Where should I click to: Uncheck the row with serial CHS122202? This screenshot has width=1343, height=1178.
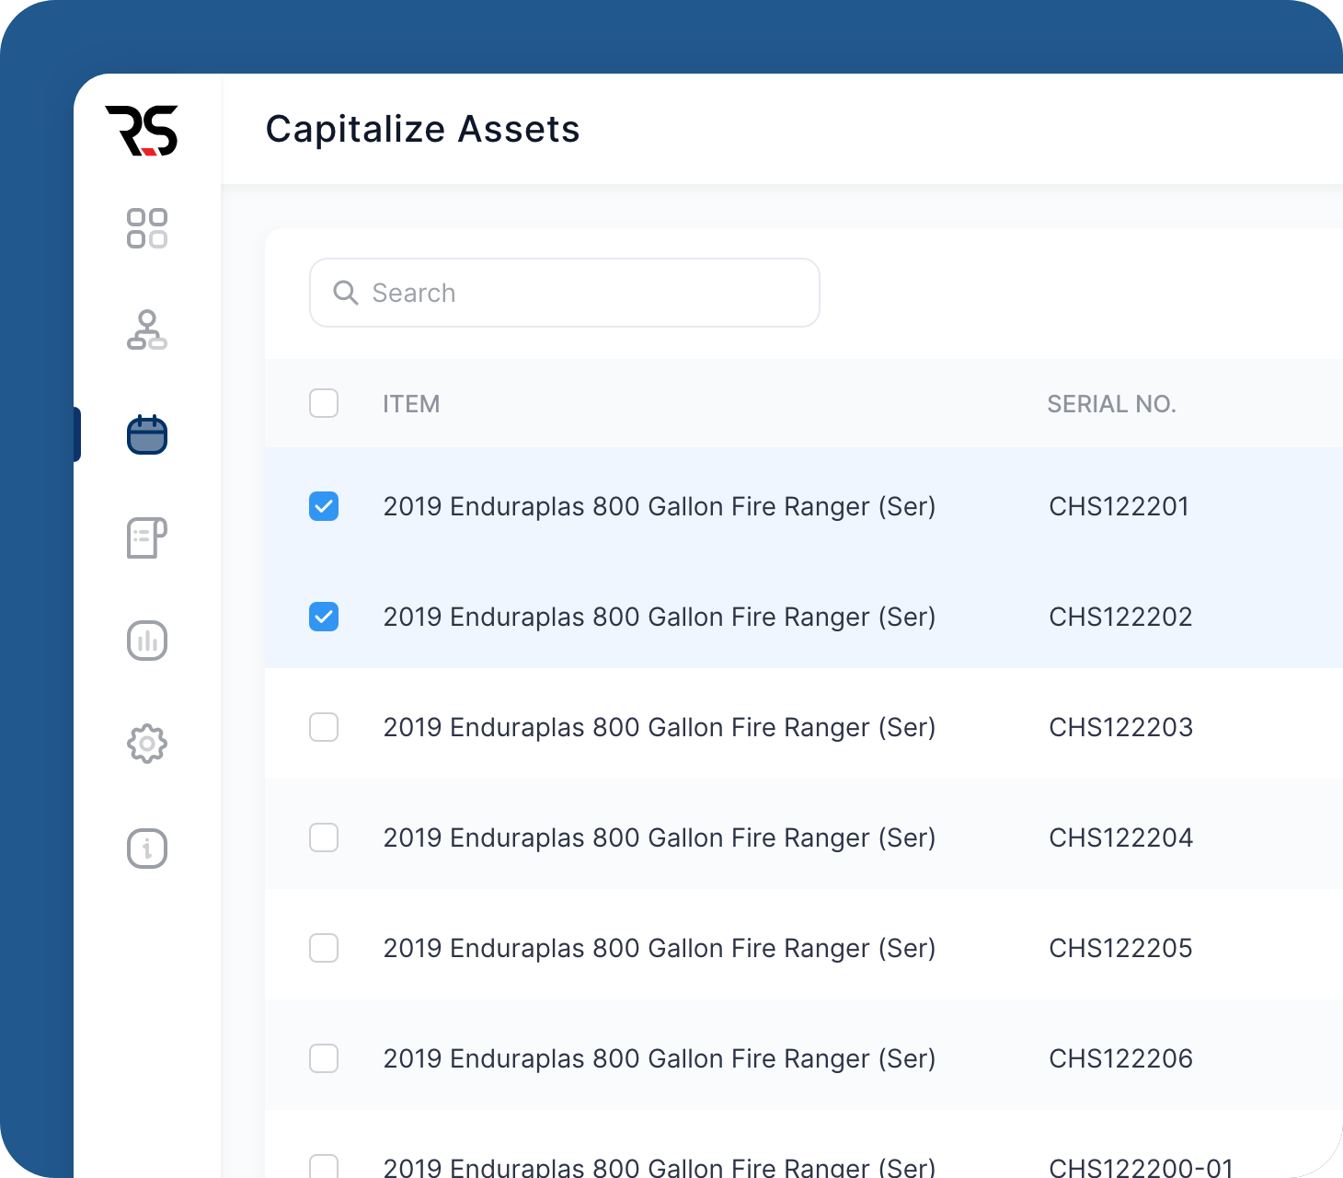(x=324, y=617)
